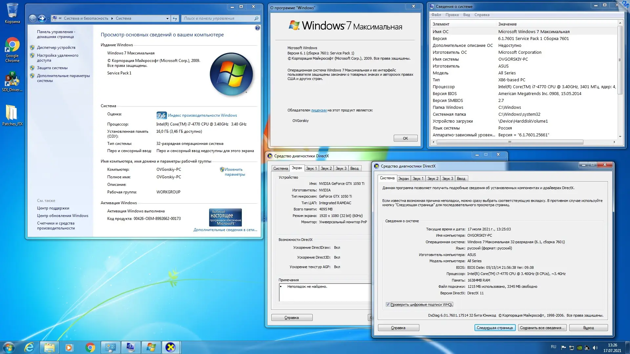Image resolution: width=630 pixels, height=354 pixels.
Task: Click the volume speaker icon in the tray
Action: pyautogui.click(x=595, y=348)
